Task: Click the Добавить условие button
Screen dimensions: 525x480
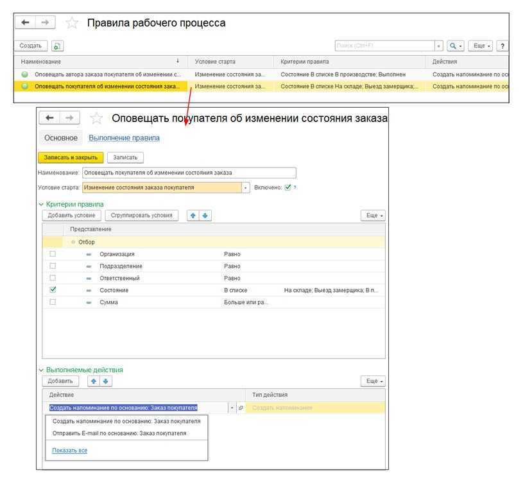Action: tap(71, 216)
